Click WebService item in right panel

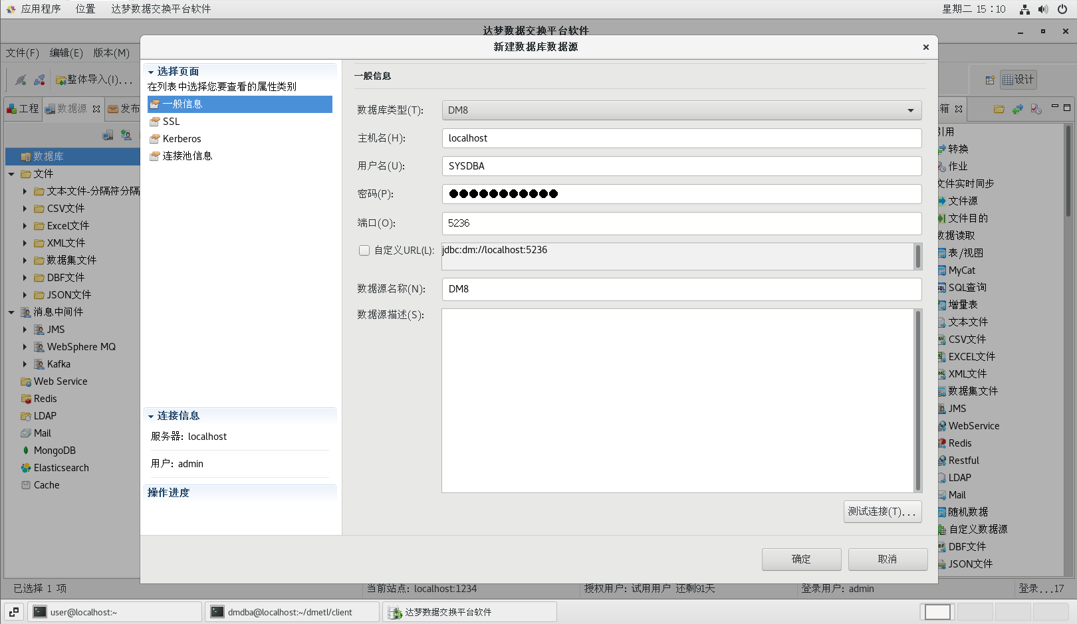tap(973, 426)
